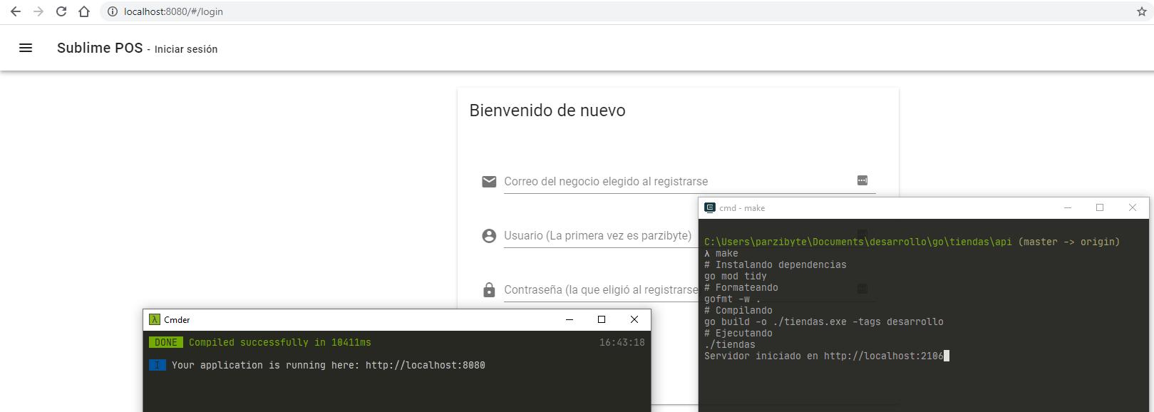Click the account icon beside Usuario field

pos(489,236)
